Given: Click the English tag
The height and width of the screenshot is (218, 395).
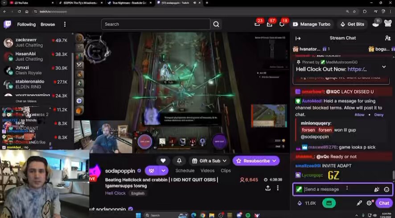Looking at the screenshot, I should click(138, 194).
